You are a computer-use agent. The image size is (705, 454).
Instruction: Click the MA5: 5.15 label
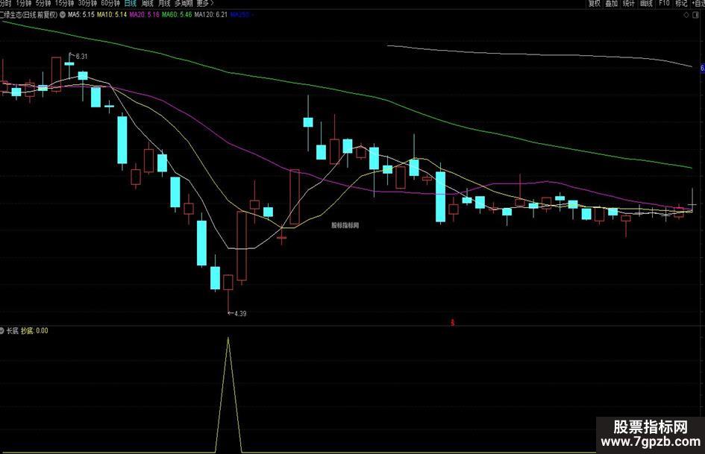pyautogui.click(x=81, y=14)
